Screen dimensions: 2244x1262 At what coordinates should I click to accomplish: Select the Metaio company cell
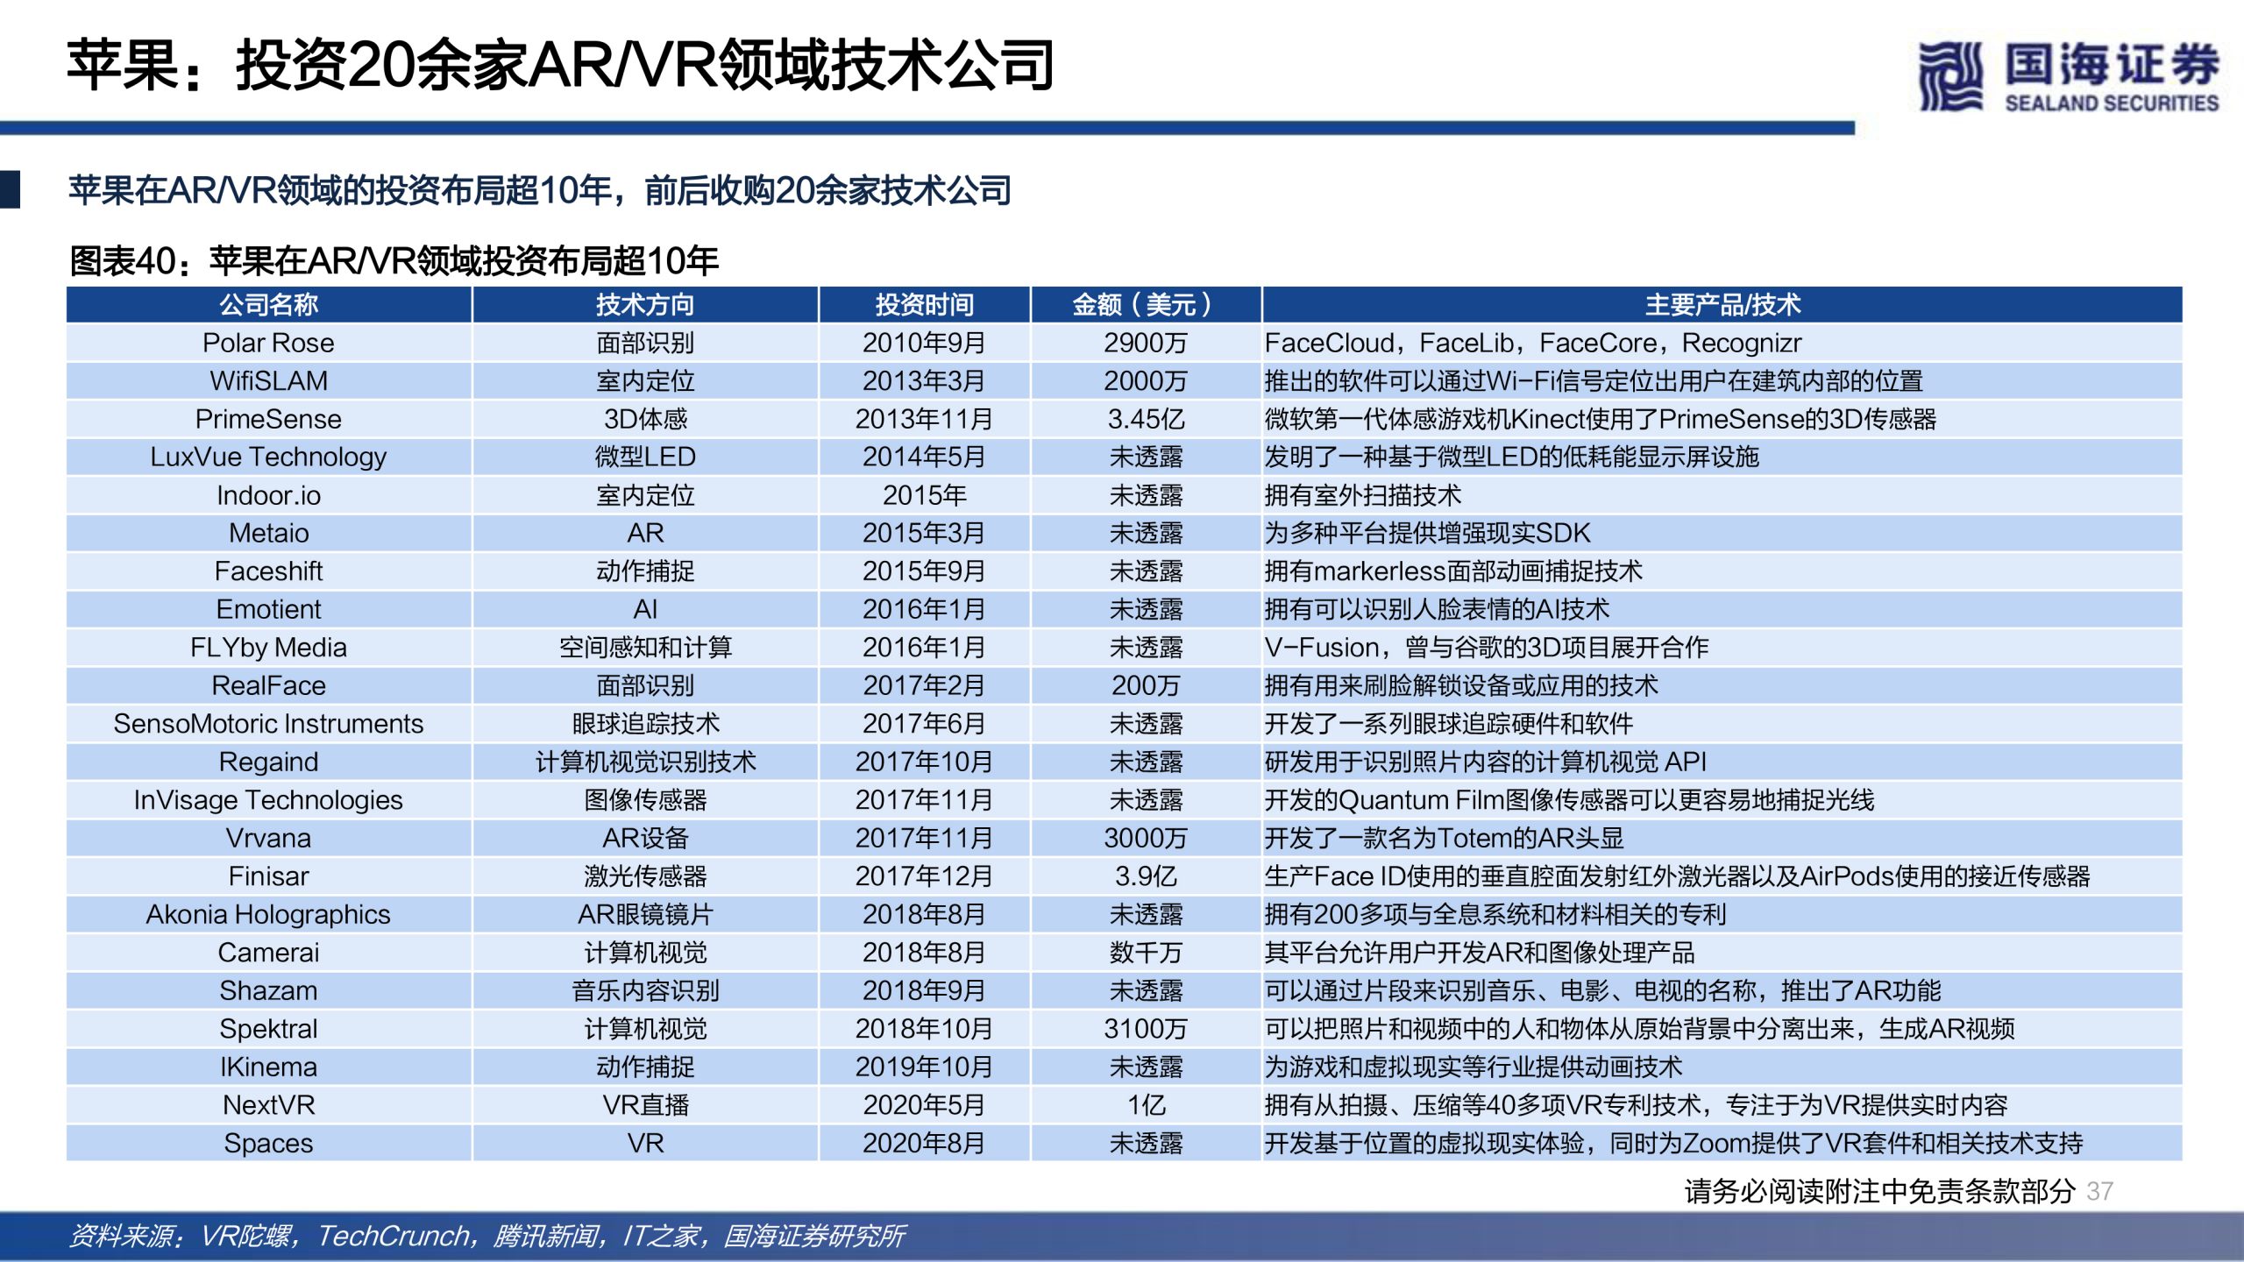(x=268, y=533)
